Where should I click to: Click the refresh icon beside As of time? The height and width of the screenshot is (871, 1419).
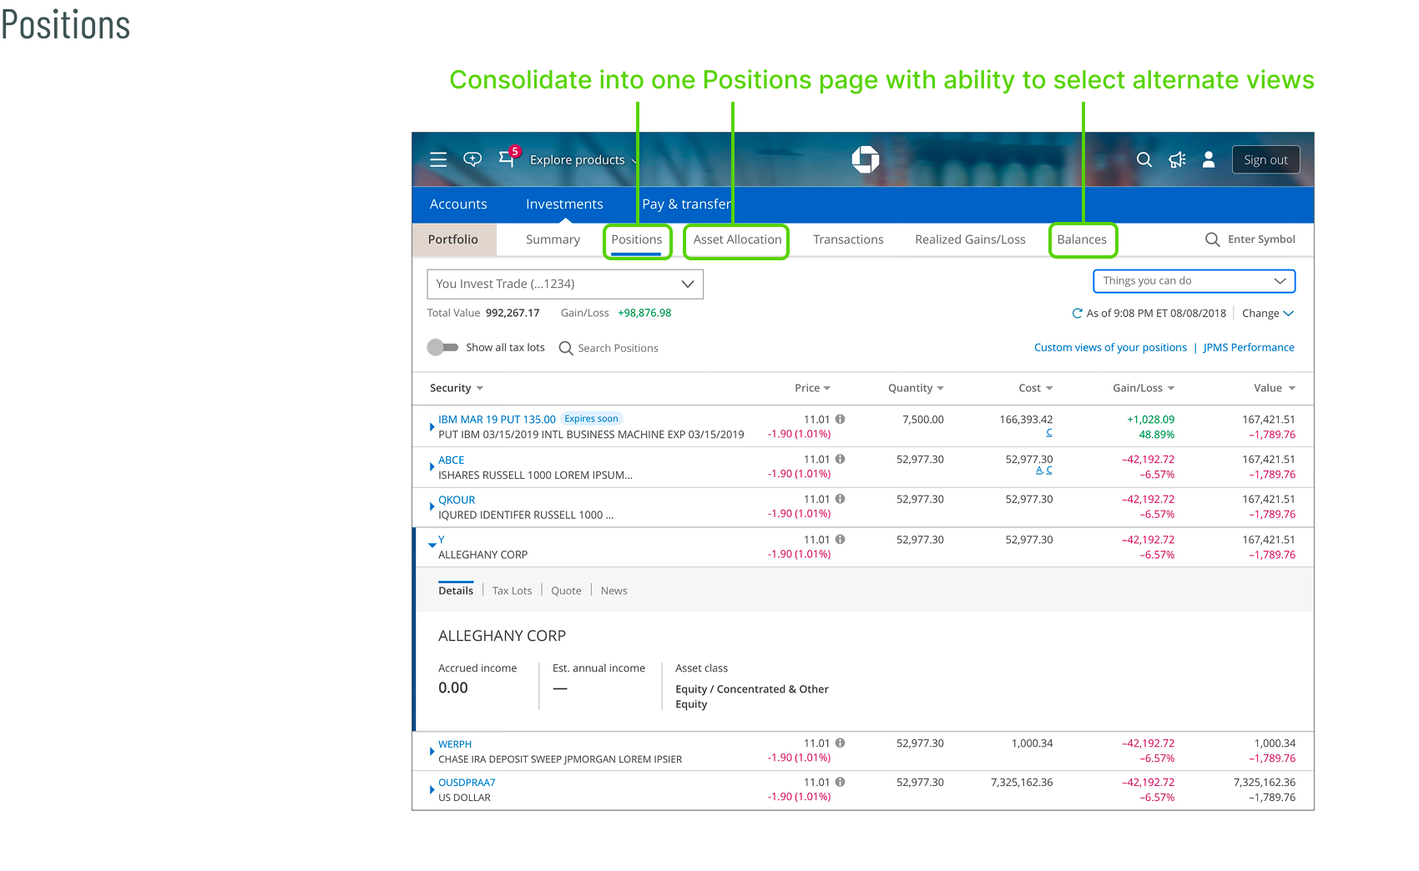(1077, 314)
